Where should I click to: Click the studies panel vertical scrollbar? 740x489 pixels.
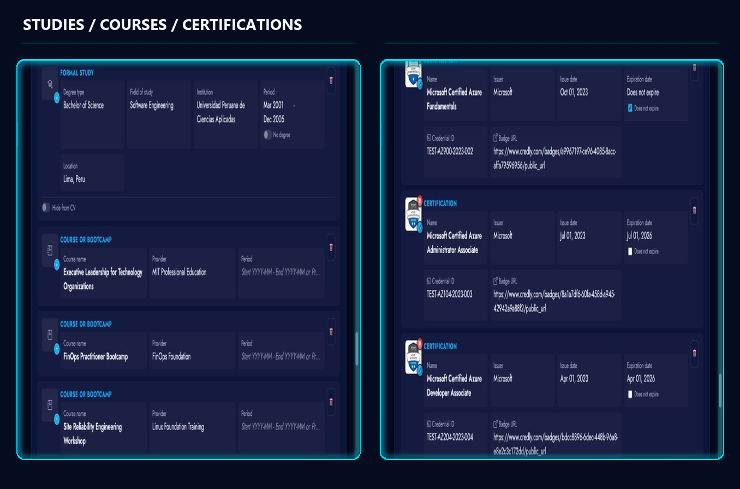pyautogui.click(x=357, y=348)
